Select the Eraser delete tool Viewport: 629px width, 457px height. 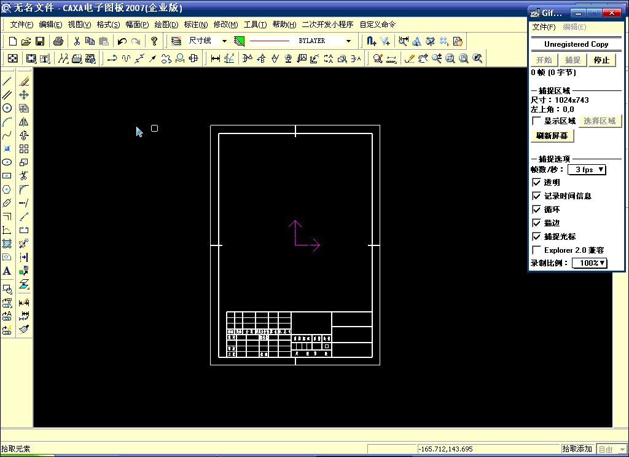tap(24, 82)
